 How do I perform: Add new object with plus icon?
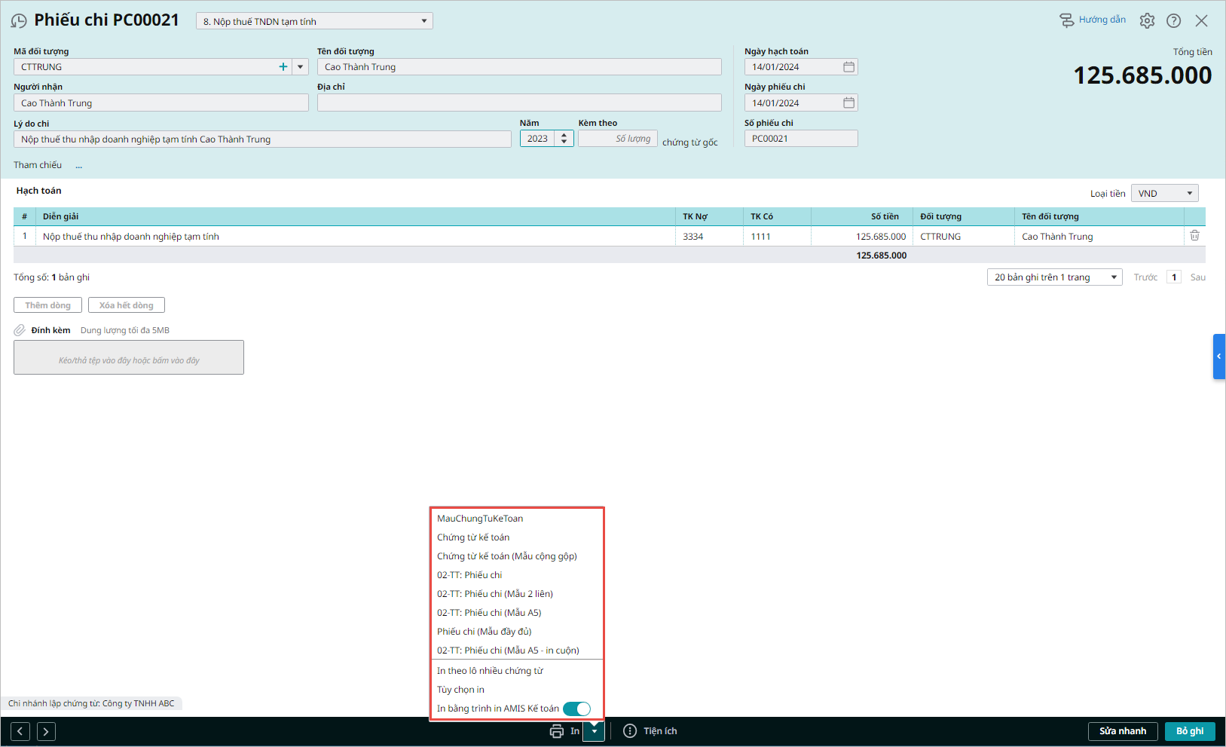pos(283,67)
